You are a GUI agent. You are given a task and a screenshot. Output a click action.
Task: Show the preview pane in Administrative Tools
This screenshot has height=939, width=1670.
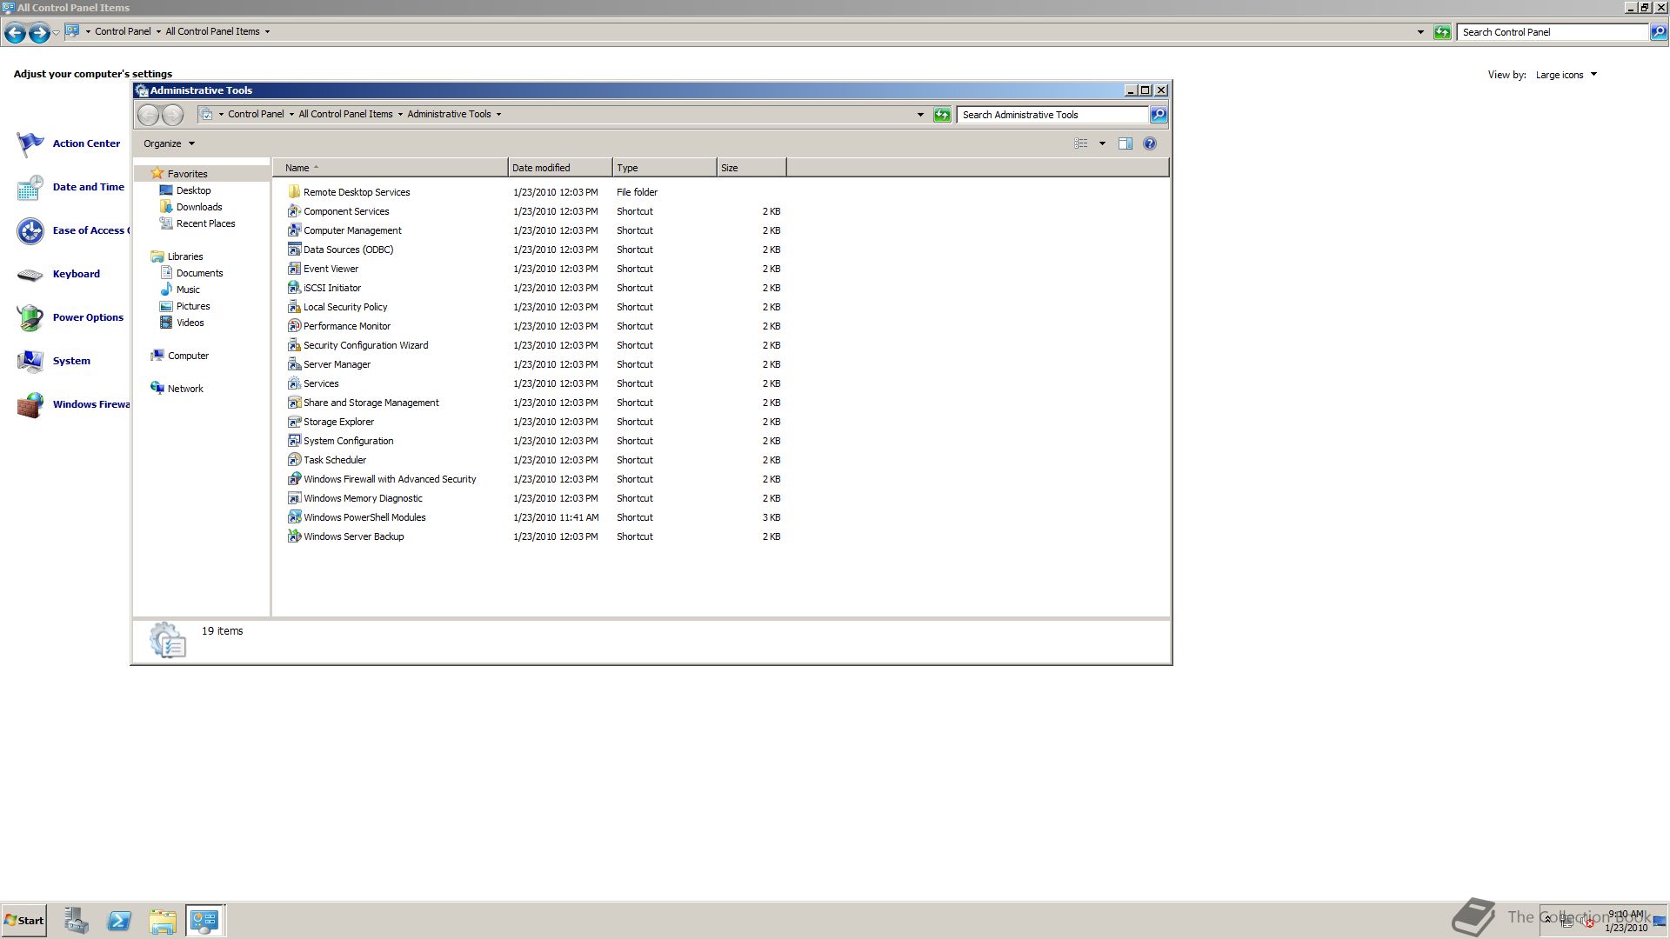(1125, 143)
